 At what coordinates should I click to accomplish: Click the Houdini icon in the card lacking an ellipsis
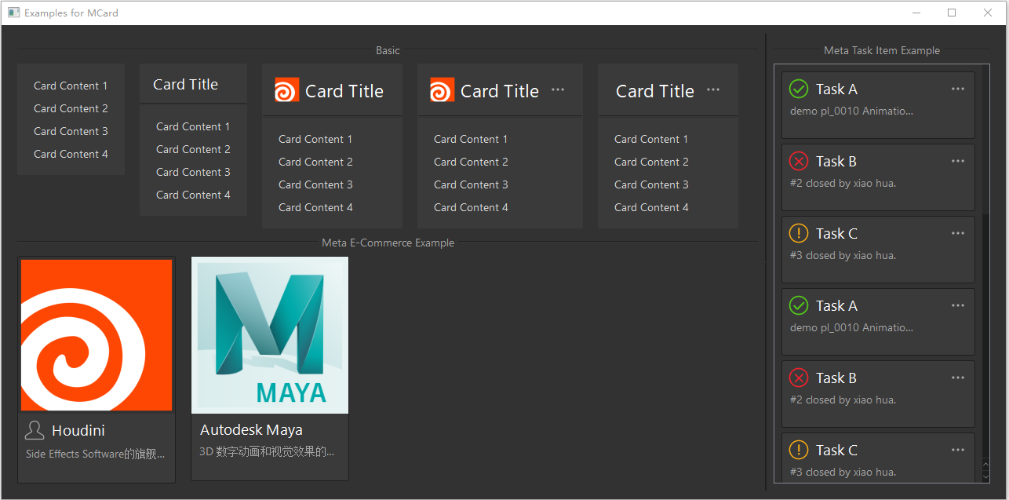287,90
